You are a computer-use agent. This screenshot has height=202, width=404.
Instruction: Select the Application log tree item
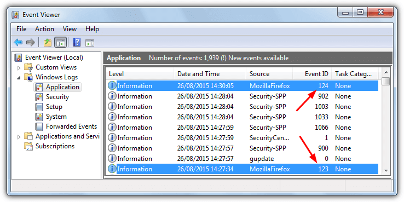tap(62, 87)
